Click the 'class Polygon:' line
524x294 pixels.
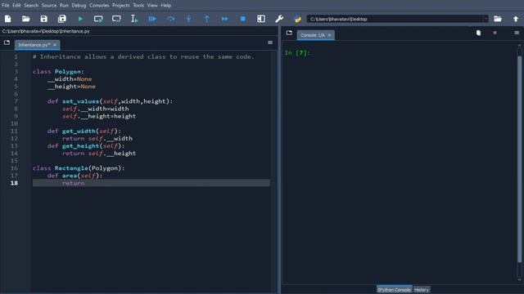[x=58, y=72]
